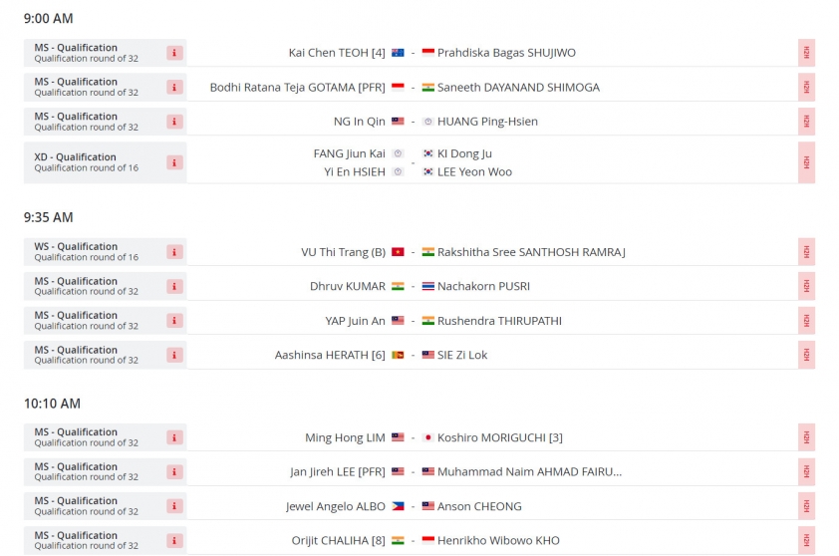
Task: Open H2H for Orijit CHALIHA match
Action: tap(806, 540)
